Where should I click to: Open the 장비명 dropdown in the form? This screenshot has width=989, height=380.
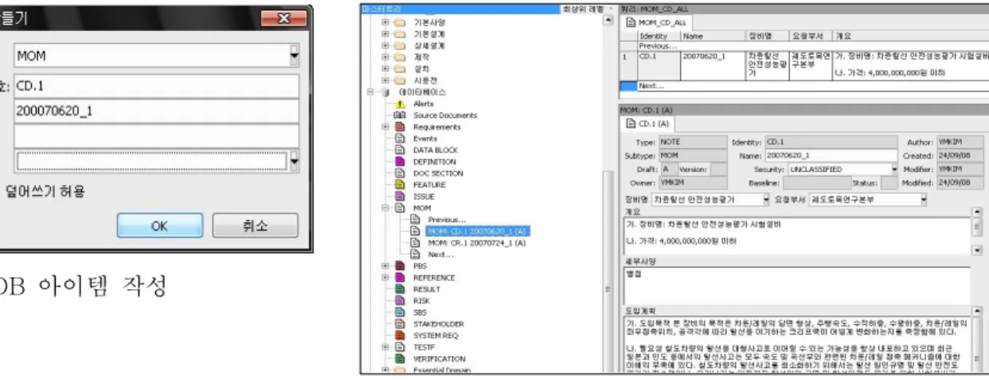(x=766, y=199)
